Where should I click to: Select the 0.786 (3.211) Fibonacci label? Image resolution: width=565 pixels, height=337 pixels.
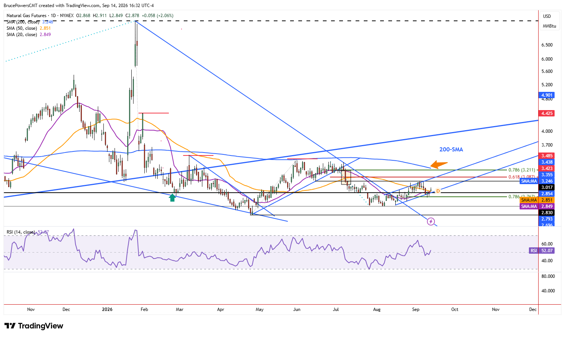pyautogui.click(x=522, y=170)
